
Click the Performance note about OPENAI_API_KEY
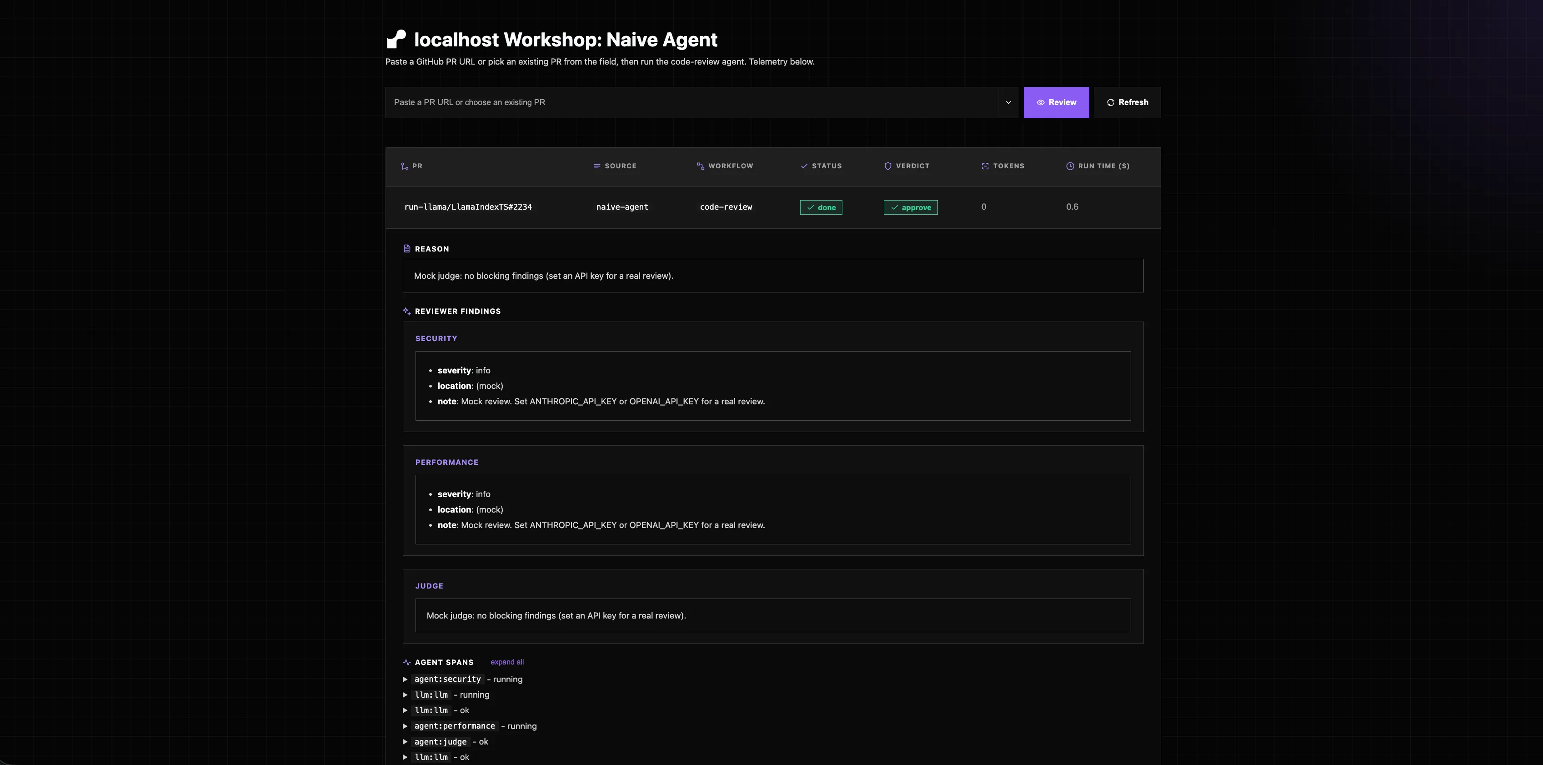coord(601,525)
